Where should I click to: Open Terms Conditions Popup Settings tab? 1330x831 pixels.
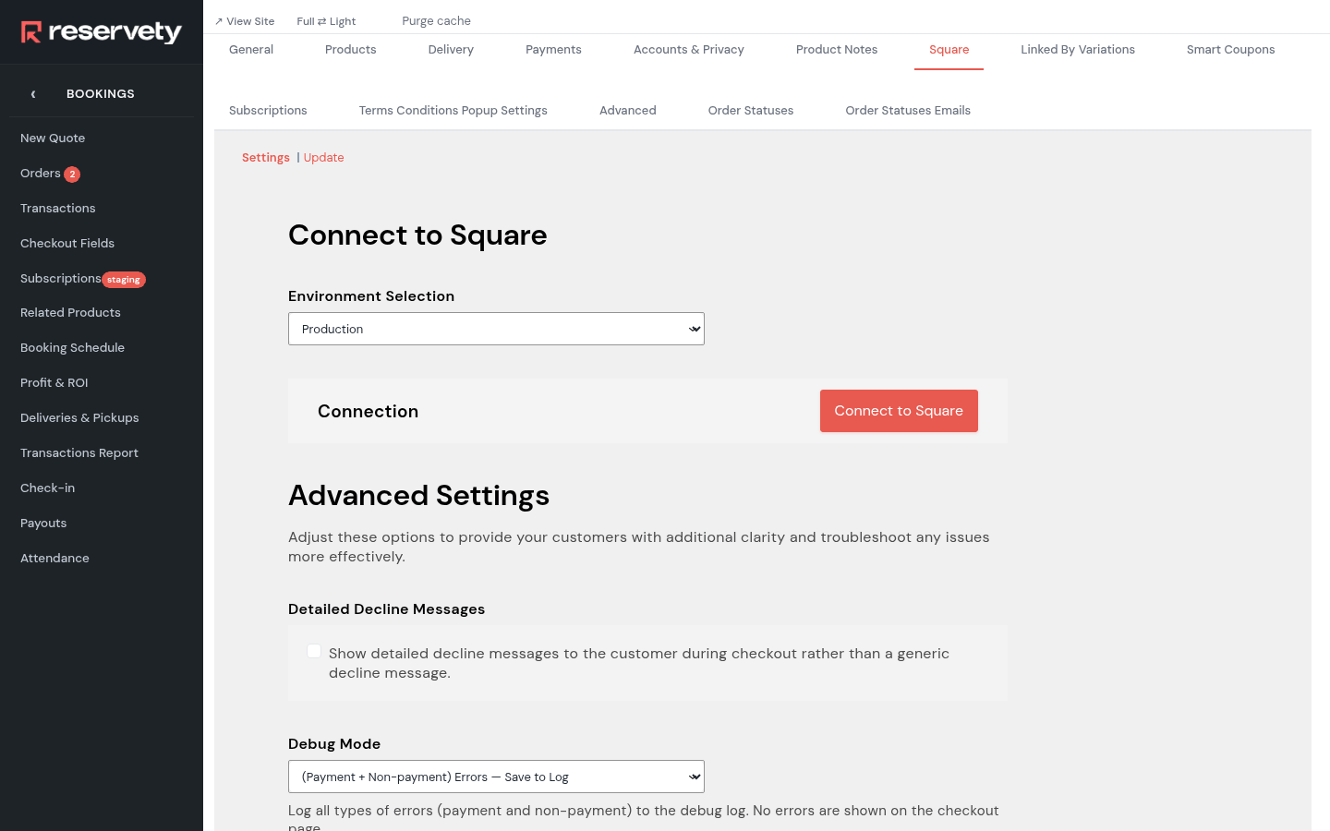tap(453, 111)
